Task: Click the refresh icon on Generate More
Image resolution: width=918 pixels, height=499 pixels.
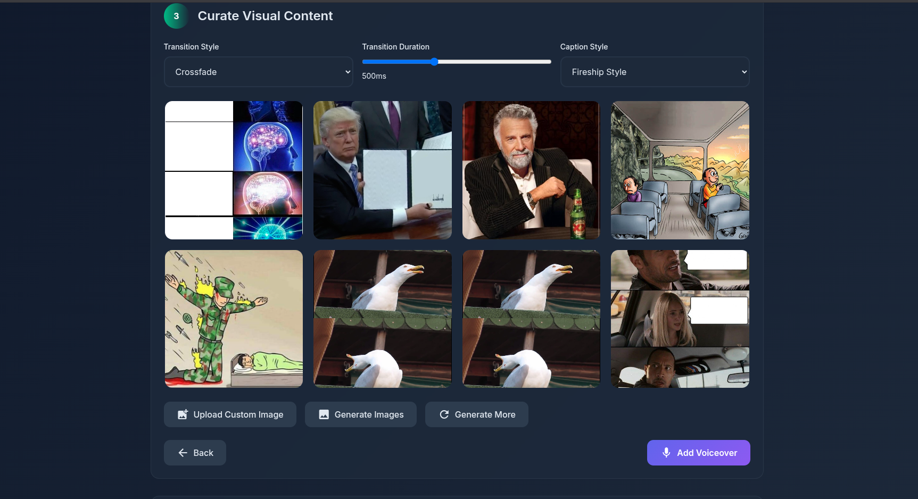Action: [x=444, y=414]
